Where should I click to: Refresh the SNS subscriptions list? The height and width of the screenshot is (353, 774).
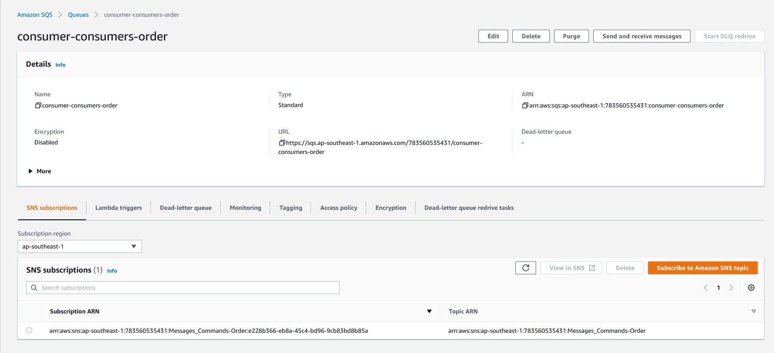(x=526, y=268)
